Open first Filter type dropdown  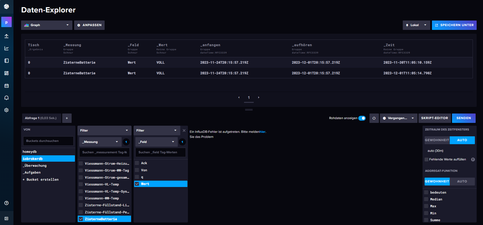[104, 130]
